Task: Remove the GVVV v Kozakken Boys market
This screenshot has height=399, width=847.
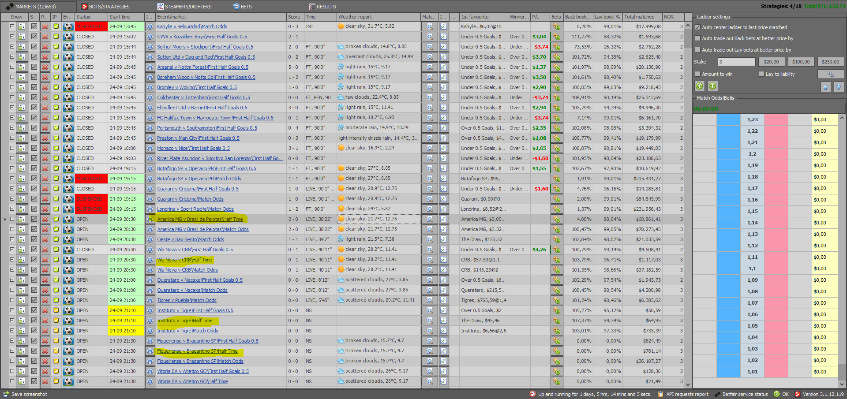Action: [45, 37]
